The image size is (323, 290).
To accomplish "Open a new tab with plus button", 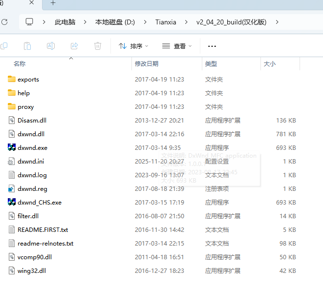I will pos(53,3).
